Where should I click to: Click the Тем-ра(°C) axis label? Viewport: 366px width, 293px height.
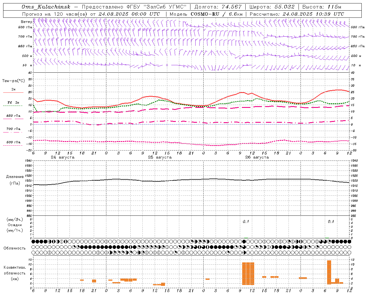[13, 81]
